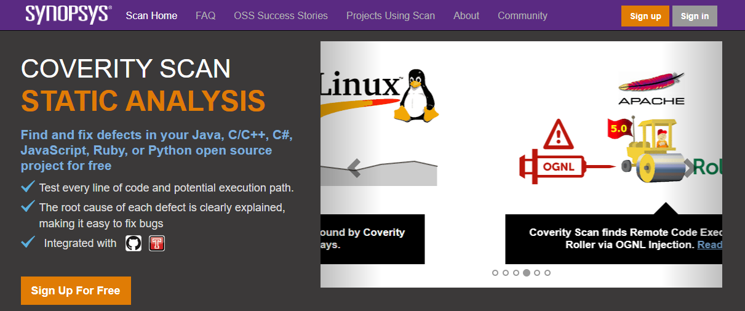Open the Community page
Image resolution: width=745 pixels, height=311 pixels.
point(522,15)
